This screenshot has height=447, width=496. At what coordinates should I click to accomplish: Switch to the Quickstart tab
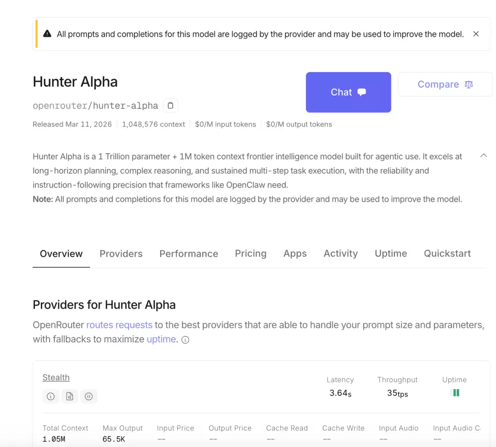coord(447,254)
